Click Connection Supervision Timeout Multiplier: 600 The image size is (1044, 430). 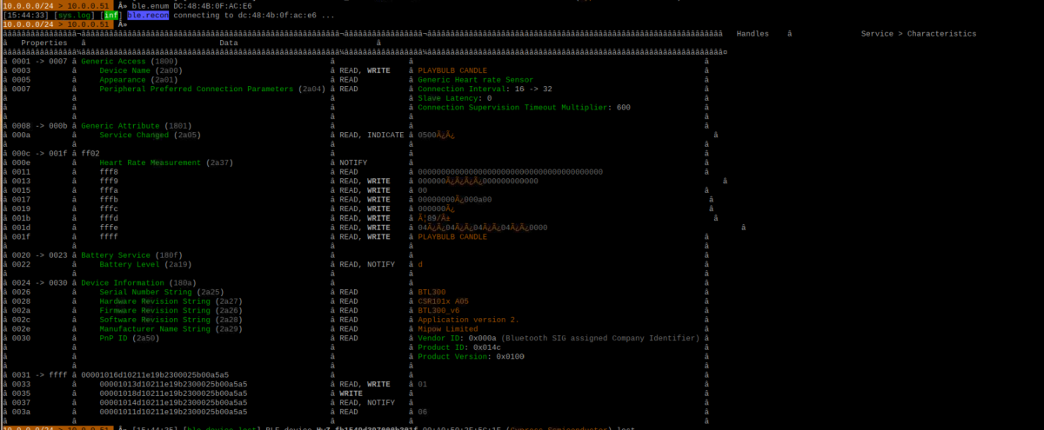525,108
